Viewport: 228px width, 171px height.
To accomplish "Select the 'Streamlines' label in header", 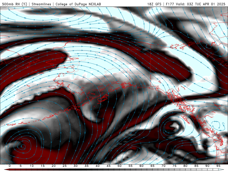I will 41,4.
